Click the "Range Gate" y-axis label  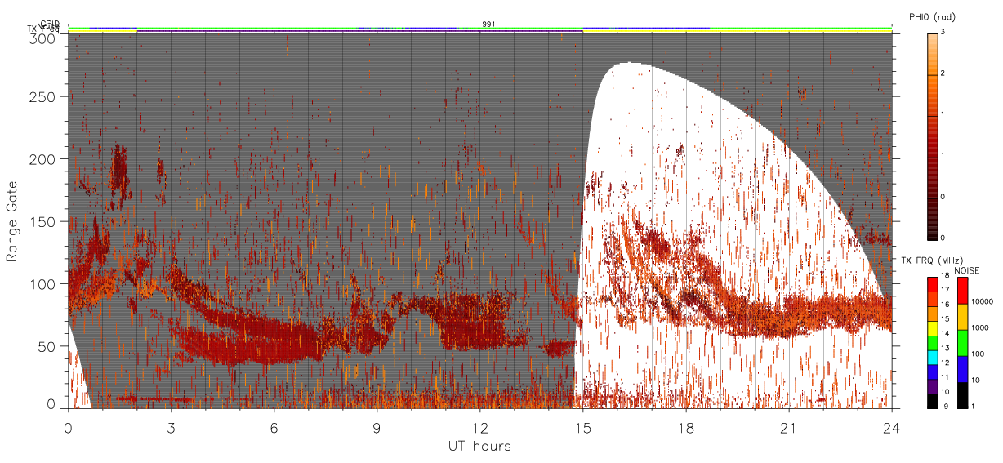tap(12, 221)
